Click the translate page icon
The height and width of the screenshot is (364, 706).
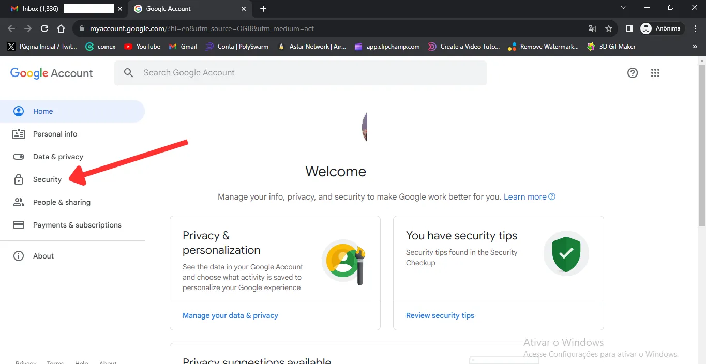click(592, 28)
